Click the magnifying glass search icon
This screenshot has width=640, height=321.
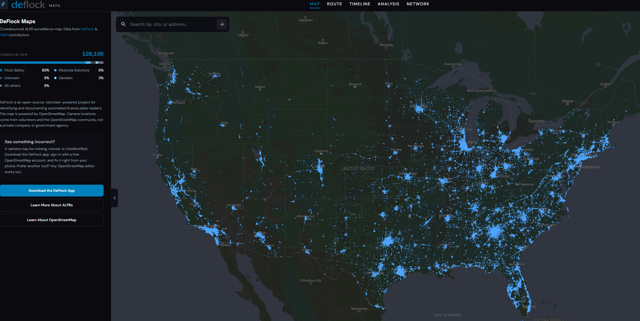tap(123, 24)
